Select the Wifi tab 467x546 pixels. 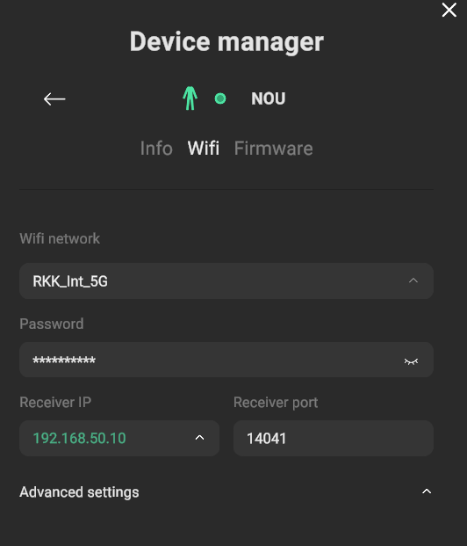[x=204, y=149]
